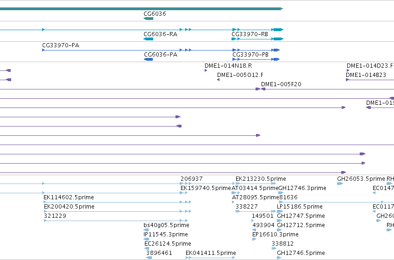Select the CG6036-PA protein label
The width and height of the screenshot is (394, 260).
(161, 55)
